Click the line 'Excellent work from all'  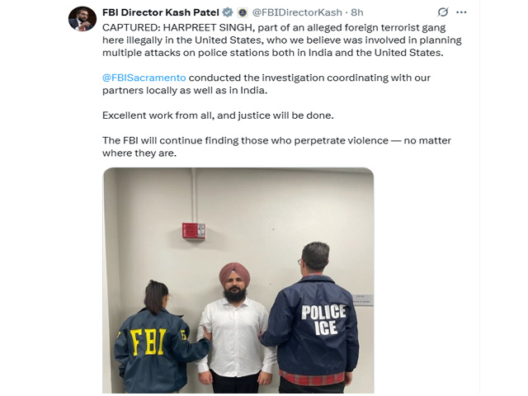[x=218, y=115]
